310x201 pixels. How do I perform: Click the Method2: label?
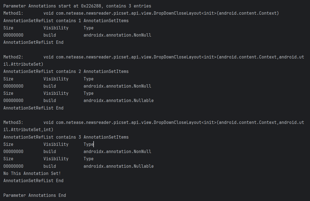(13, 57)
